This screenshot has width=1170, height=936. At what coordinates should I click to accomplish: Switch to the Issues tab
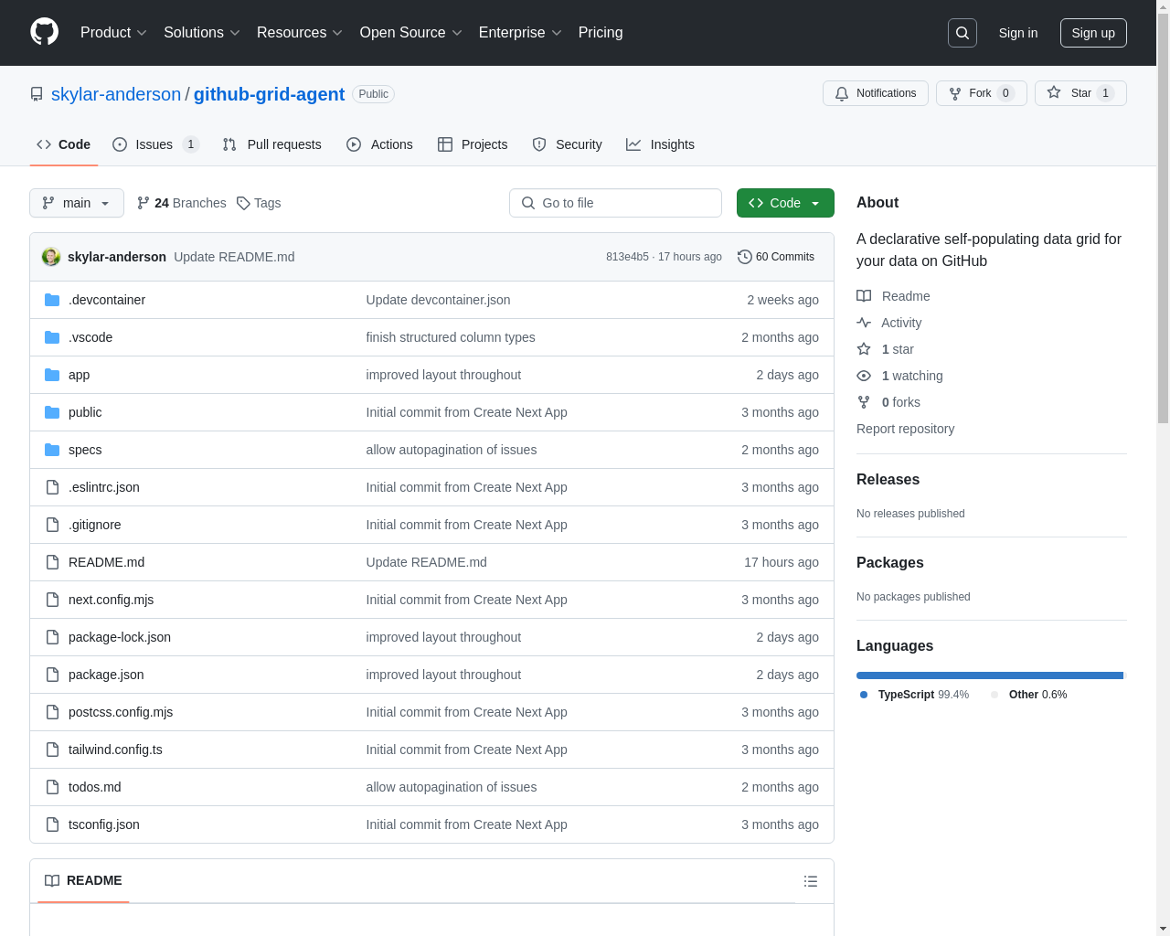click(155, 144)
